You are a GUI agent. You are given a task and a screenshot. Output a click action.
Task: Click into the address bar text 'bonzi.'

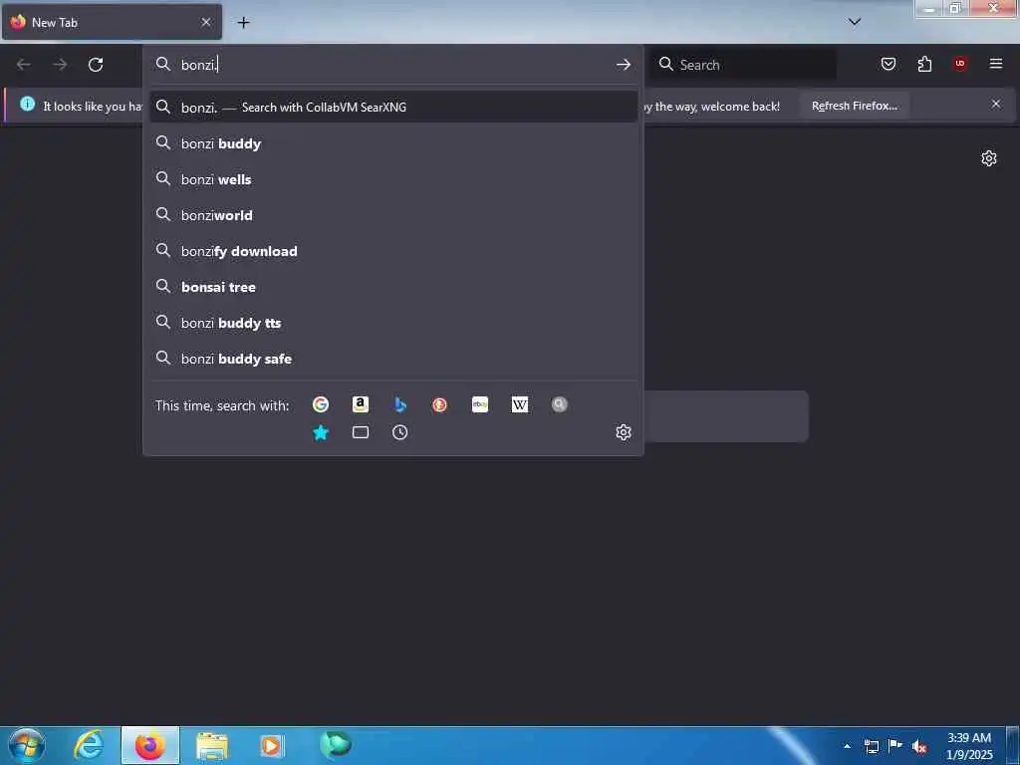click(199, 65)
